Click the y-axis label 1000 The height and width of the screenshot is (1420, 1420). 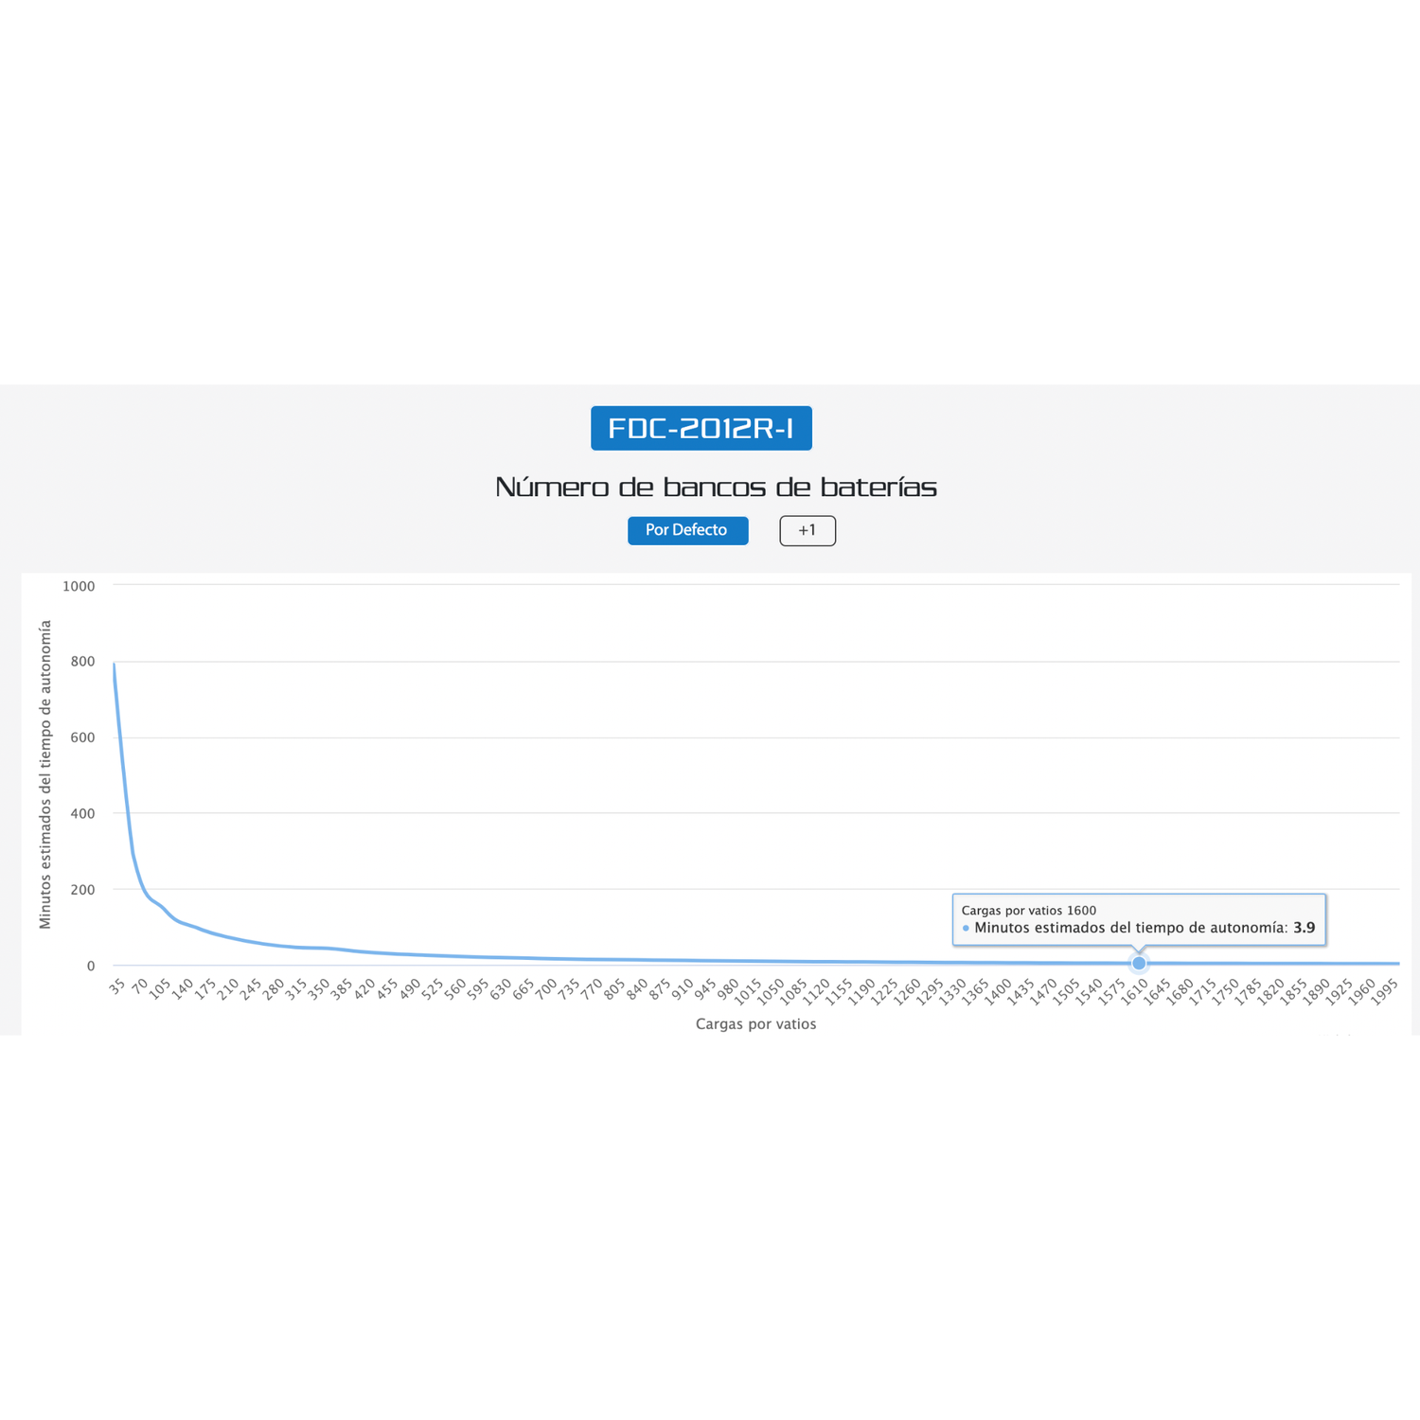[x=79, y=586]
